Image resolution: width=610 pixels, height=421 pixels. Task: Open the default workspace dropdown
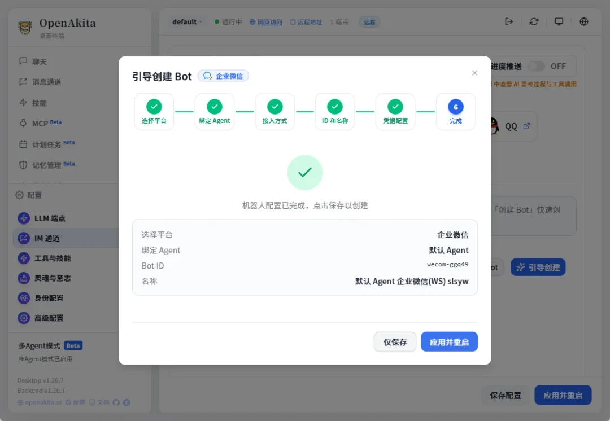coord(187,22)
